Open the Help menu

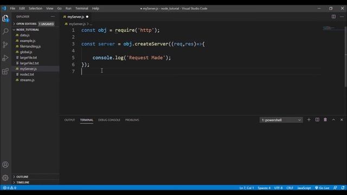pyautogui.click(x=95, y=9)
